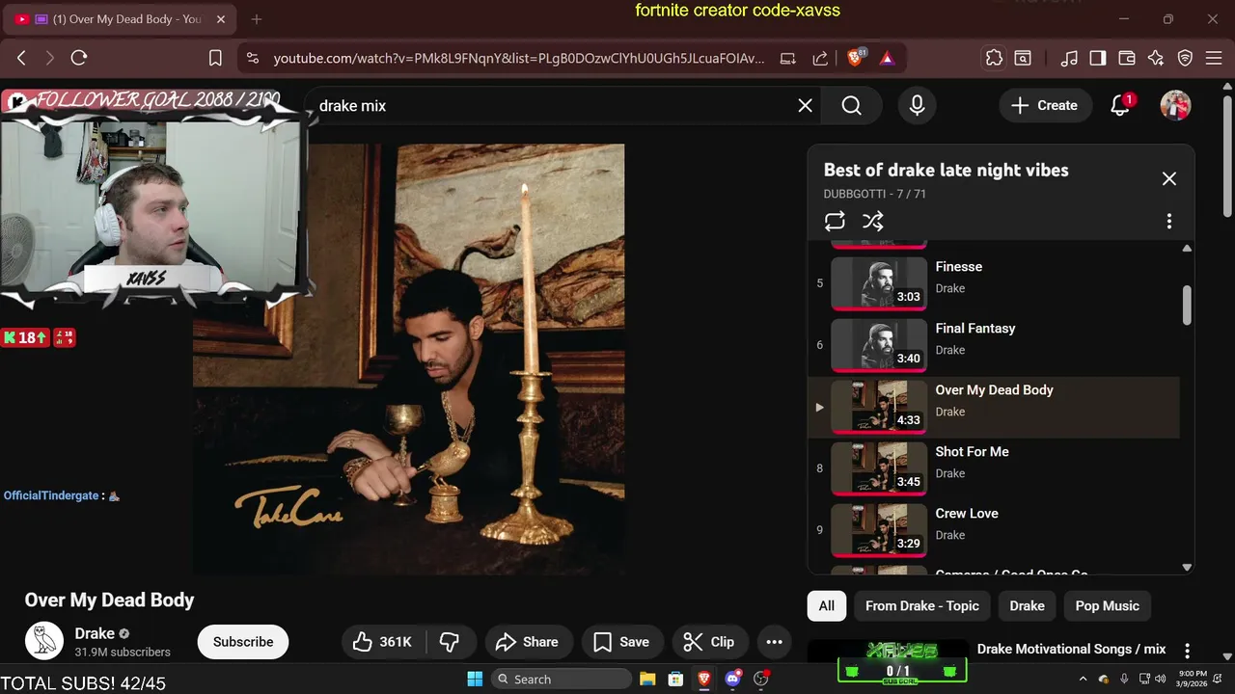The image size is (1235, 694).
Task: Subscribe to Drake channel
Action: click(x=243, y=642)
